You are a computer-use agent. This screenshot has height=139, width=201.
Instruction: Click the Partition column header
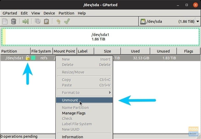(15, 51)
